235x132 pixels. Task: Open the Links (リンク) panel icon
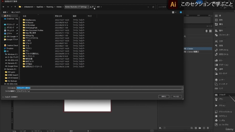click(216, 88)
